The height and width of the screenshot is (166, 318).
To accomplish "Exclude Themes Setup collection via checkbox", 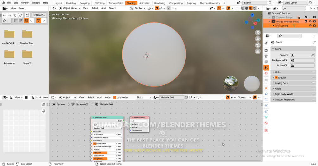I will pos(306,17).
